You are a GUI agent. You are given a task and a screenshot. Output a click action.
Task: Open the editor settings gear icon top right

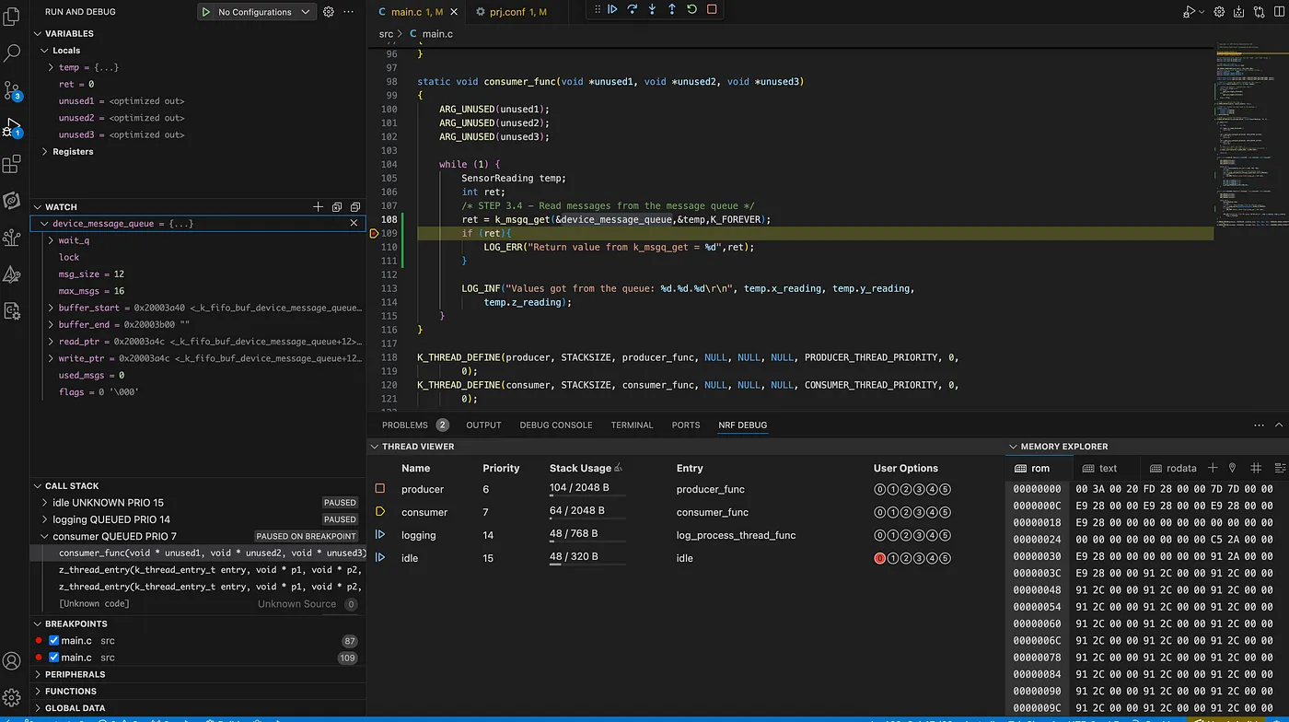pos(1219,12)
